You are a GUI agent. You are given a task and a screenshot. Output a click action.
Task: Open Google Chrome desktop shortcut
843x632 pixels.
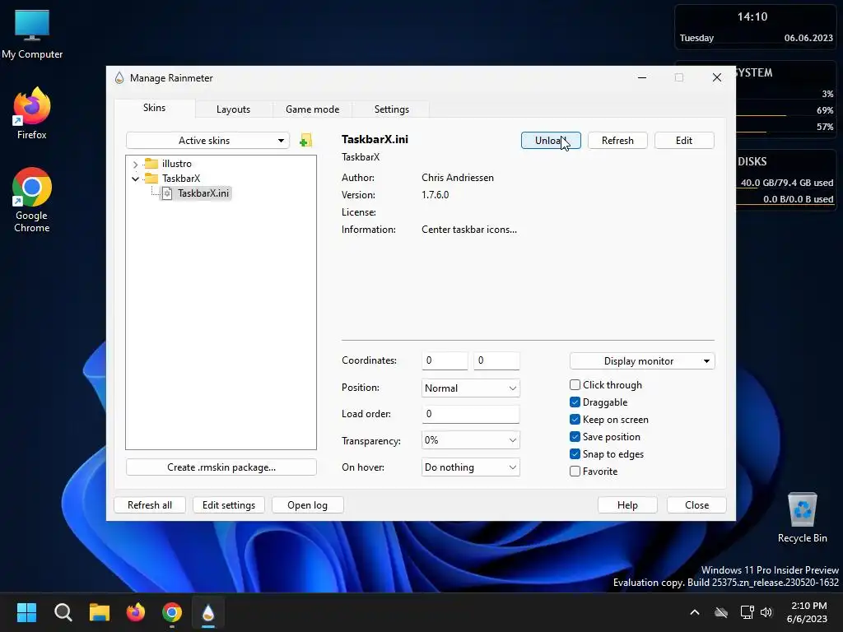32,200
